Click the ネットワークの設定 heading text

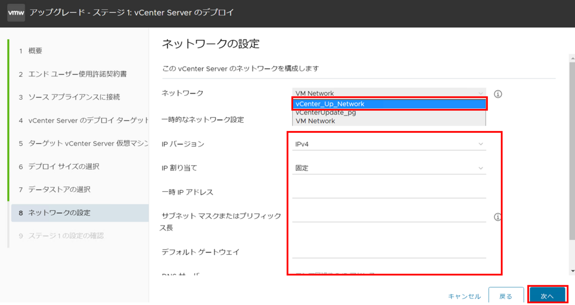click(211, 44)
